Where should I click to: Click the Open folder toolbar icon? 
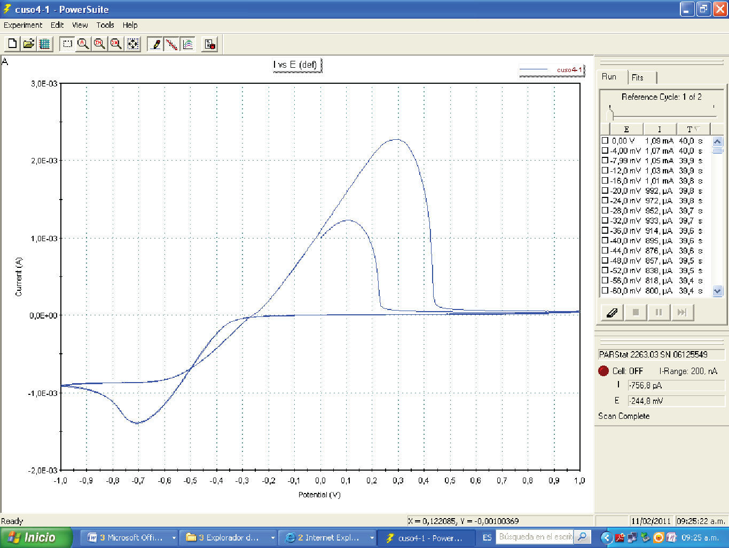pyautogui.click(x=28, y=44)
